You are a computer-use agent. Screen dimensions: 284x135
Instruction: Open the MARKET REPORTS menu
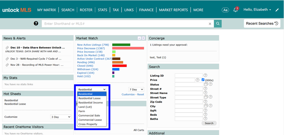(x=174, y=10)
